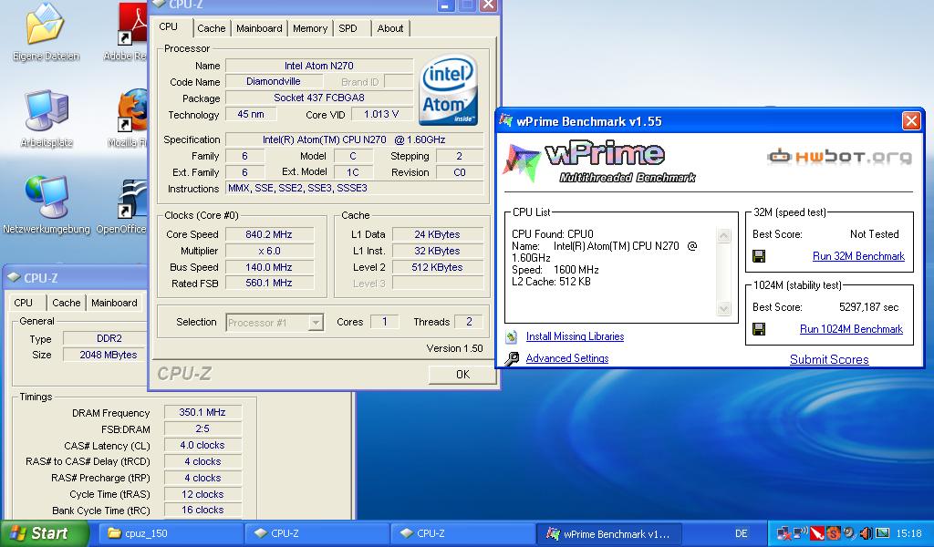Launch the Mozilla Firefox shortcut
The height and width of the screenshot is (547, 934).
pos(132,110)
